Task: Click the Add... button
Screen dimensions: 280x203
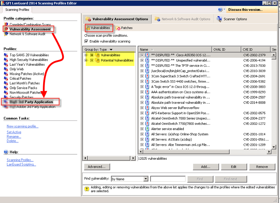Action: pyautogui.click(x=206, y=167)
